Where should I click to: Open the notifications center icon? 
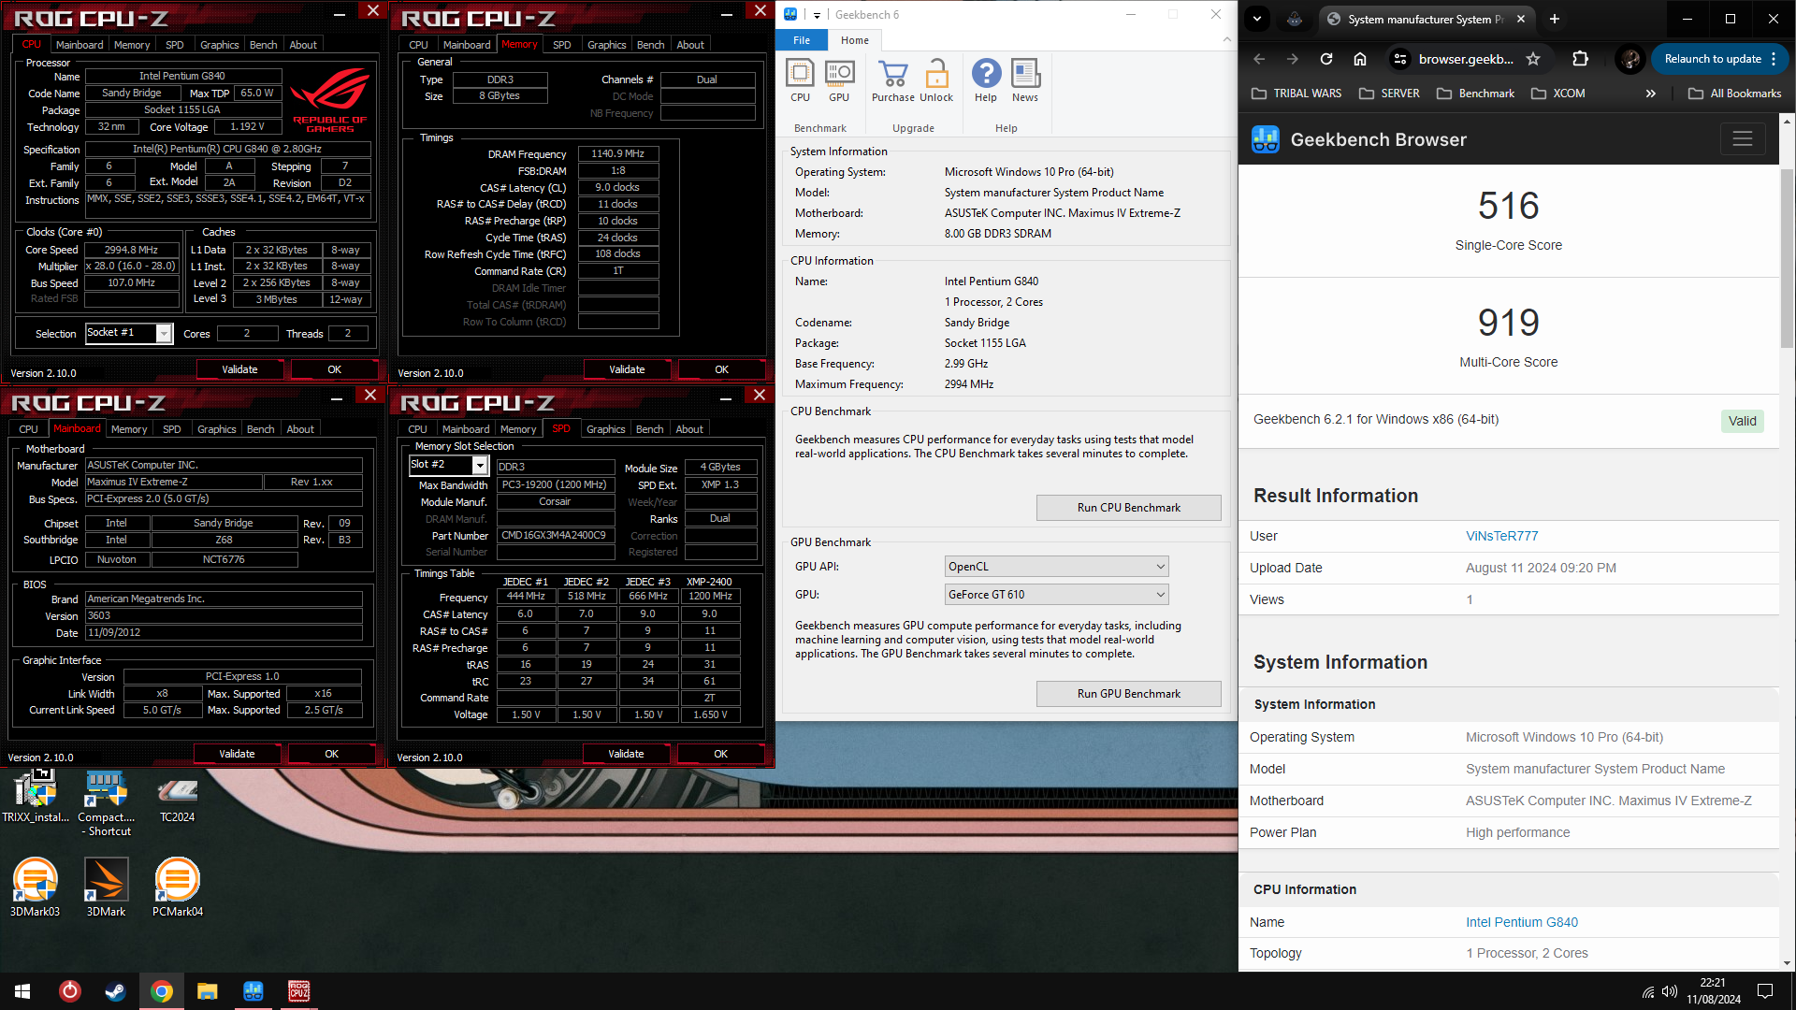[1765, 991]
